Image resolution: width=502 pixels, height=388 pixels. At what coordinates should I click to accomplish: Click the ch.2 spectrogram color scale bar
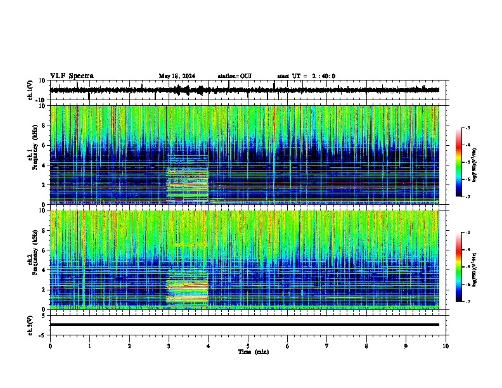(459, 267)
